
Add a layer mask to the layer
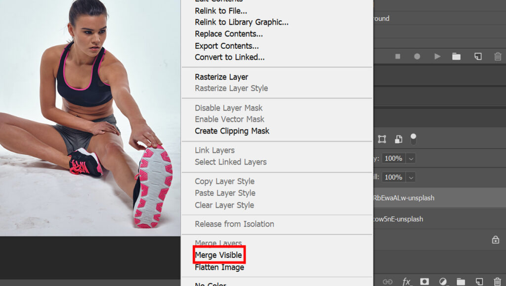(x=424, y=282)
